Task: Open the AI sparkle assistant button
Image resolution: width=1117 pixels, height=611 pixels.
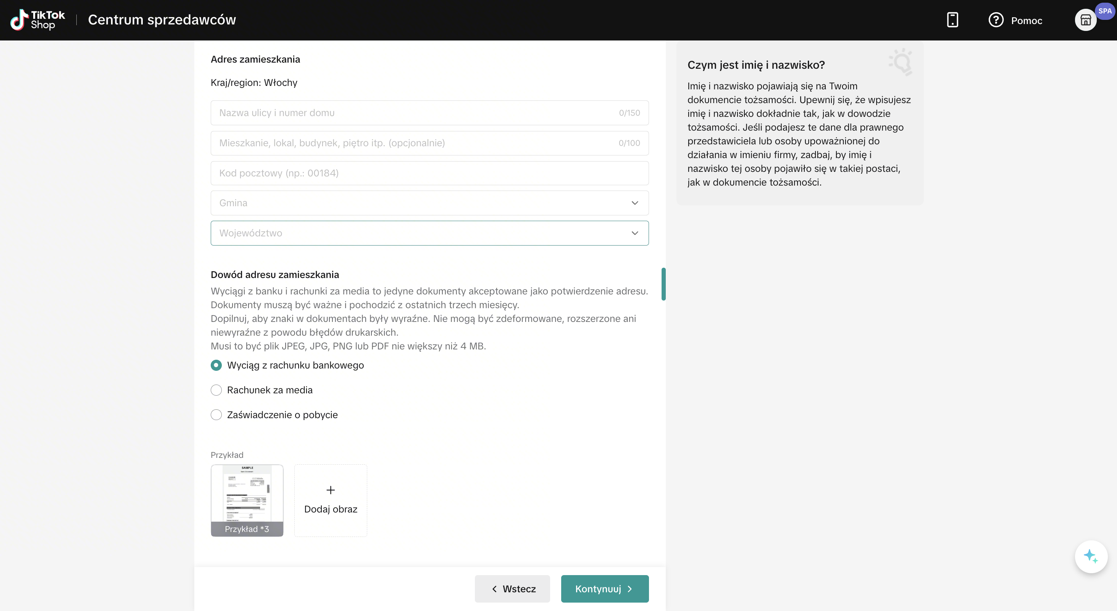Action: (1091, 556)
